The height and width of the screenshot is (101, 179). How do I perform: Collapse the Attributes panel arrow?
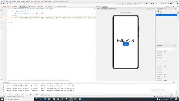click(x=176, y=45)
